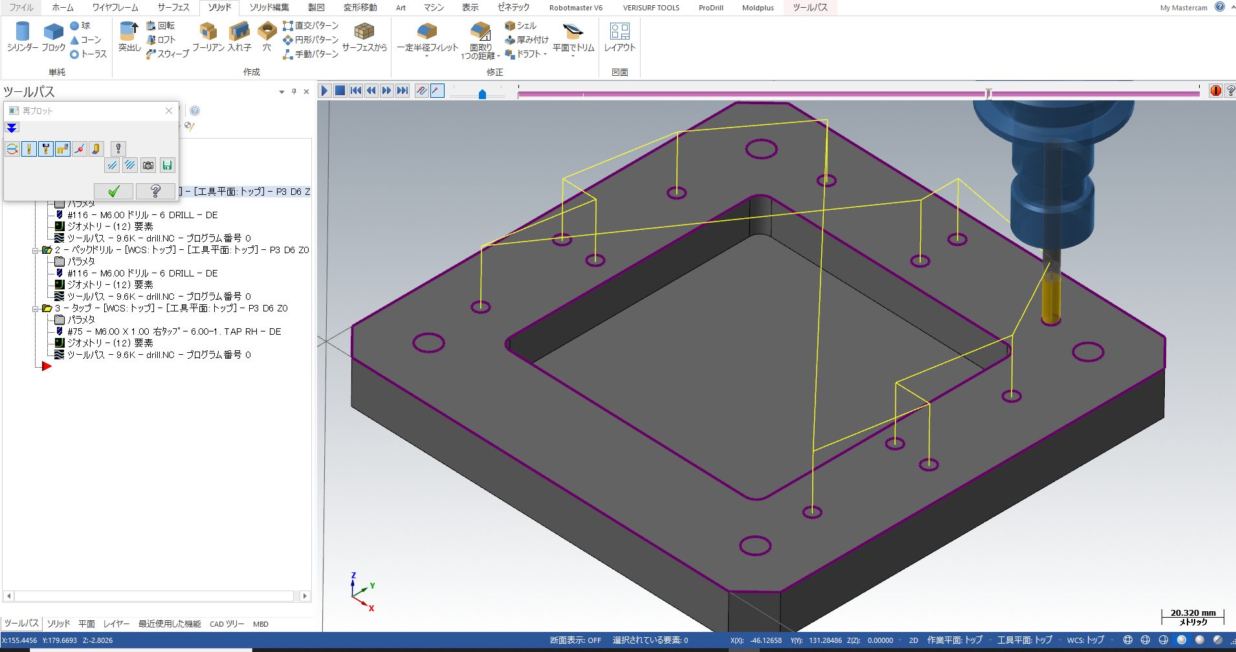Click the green floppy save icon

click(x=167, y=165)
